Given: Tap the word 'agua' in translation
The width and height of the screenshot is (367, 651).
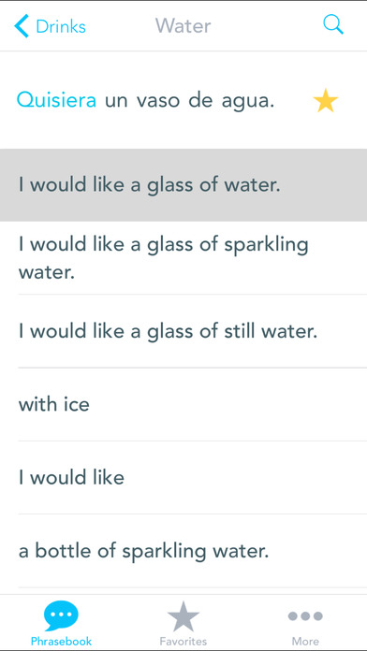Looking at the screenshot, I should (x=247, y=103).
